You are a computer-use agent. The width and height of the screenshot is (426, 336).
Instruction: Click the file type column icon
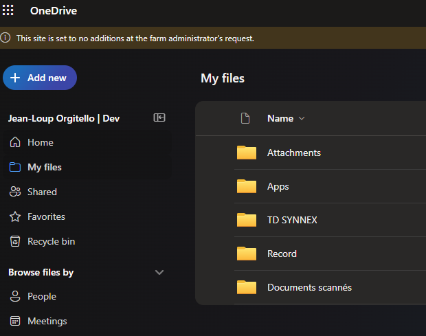point(245,118)
